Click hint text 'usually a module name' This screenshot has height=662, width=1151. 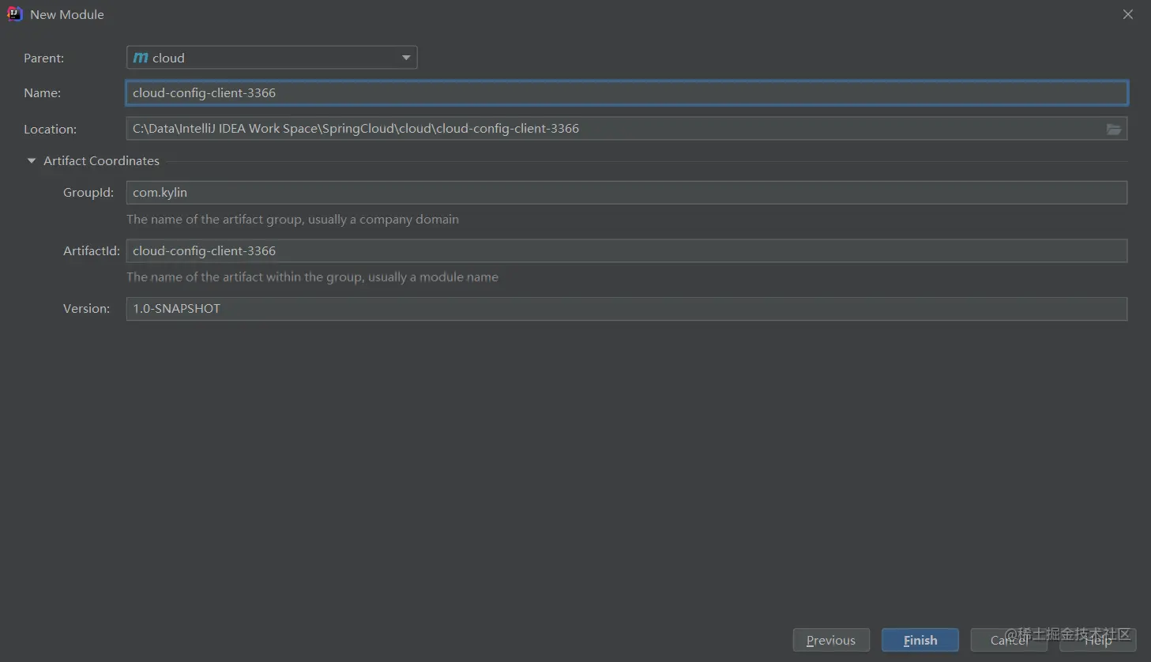433,277
